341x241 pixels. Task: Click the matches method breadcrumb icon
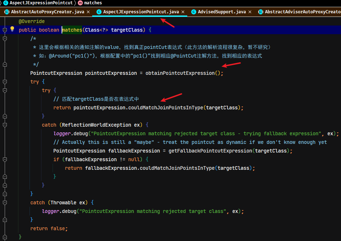(80, 3)
